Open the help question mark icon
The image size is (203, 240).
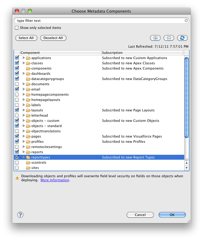(x=20, y=215)
